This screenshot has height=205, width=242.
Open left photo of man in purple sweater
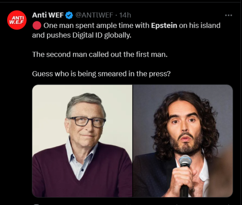82,141
